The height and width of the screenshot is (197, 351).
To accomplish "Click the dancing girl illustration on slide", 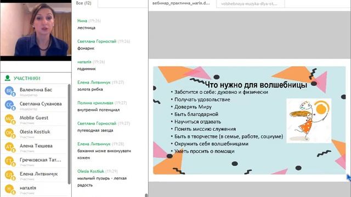I will pos(309,120).
